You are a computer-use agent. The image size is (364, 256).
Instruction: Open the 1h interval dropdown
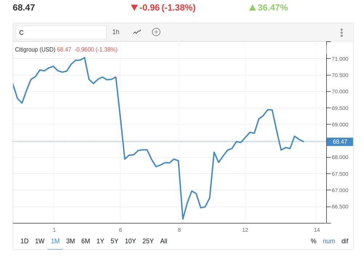(x=116, y=32)
